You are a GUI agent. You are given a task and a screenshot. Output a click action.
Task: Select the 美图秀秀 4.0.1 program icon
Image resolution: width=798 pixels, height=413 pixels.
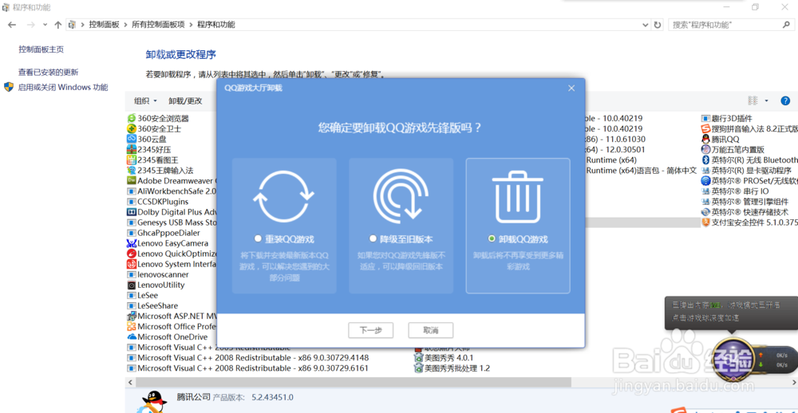click(418, 357)
